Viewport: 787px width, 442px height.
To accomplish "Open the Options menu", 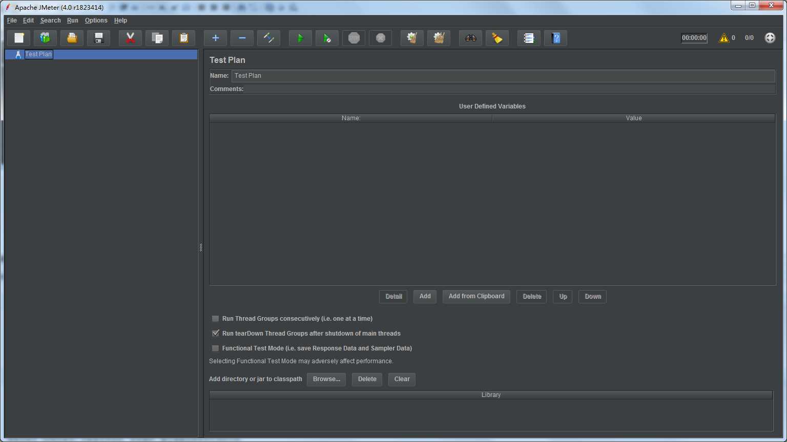I will click(x=96, y=20).
